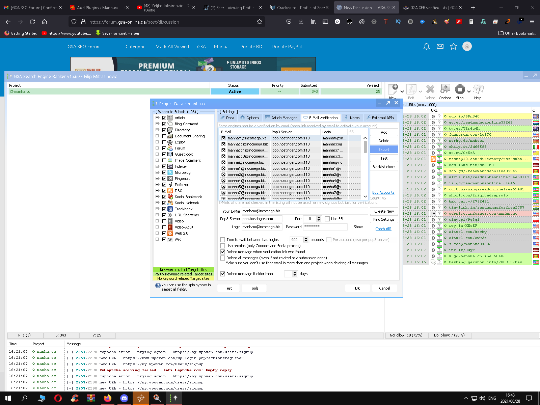Click the Buy Accounts link
540x405 pixels.
(383, 192)
